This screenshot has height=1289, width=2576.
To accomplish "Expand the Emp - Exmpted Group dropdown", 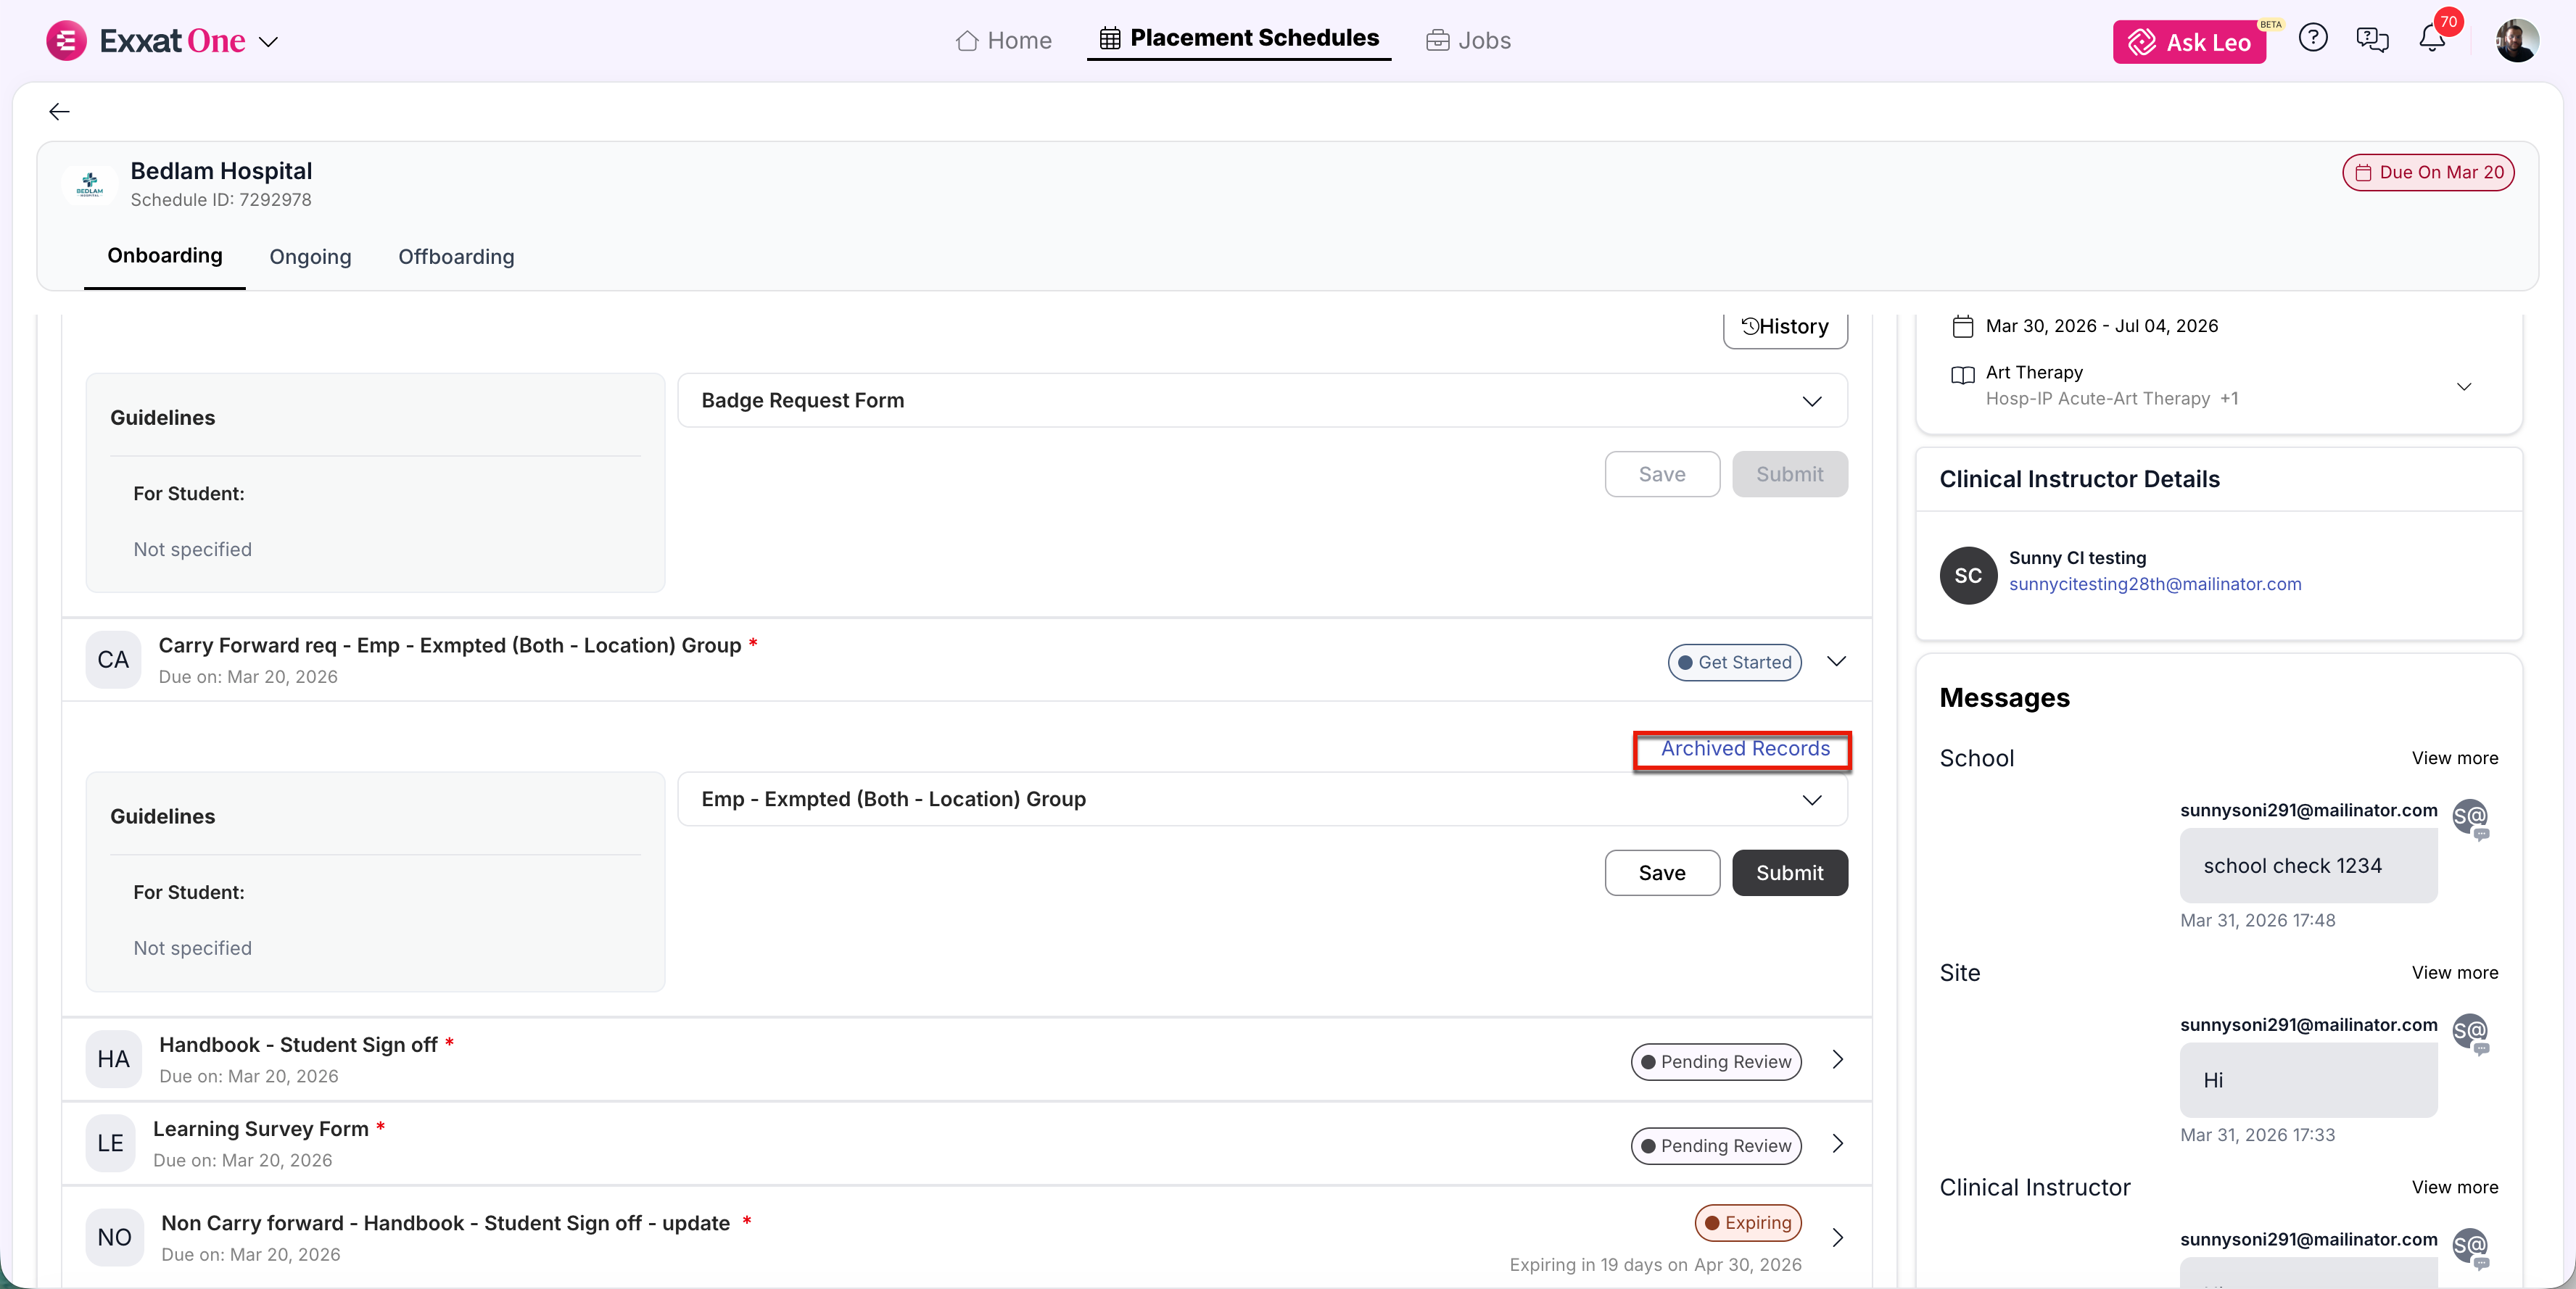I will point(1811,799).
